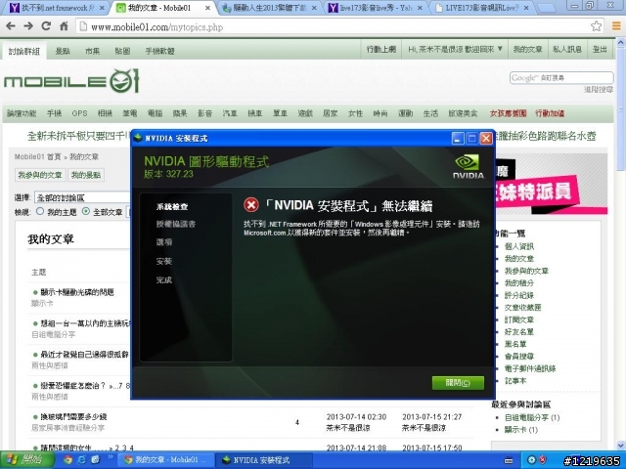Go to Chrome home page icon
The width and height of the screenshot is (626, 469).
click(x=64, y=26)
